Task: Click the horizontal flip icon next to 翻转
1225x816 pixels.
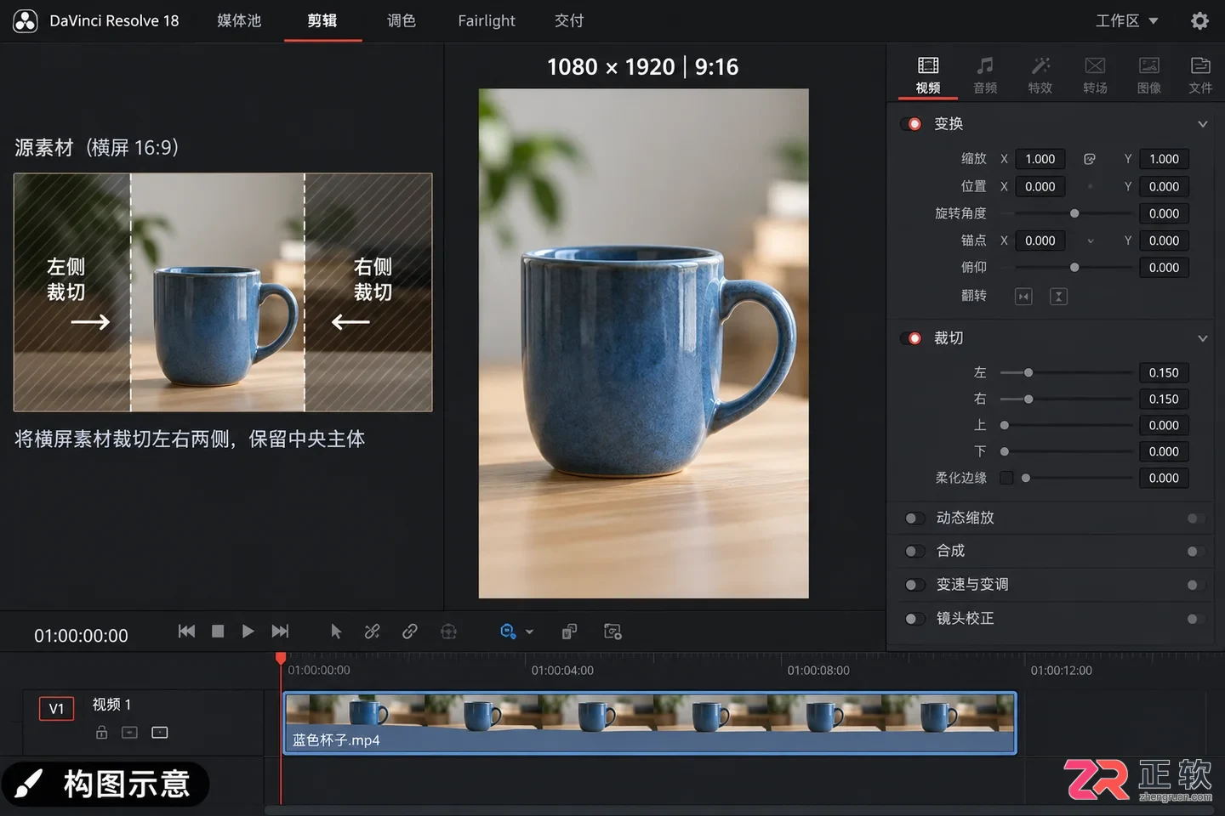Action: (1023, 297)
